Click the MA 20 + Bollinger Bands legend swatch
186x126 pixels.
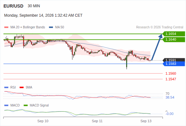(x=6, y=27)
